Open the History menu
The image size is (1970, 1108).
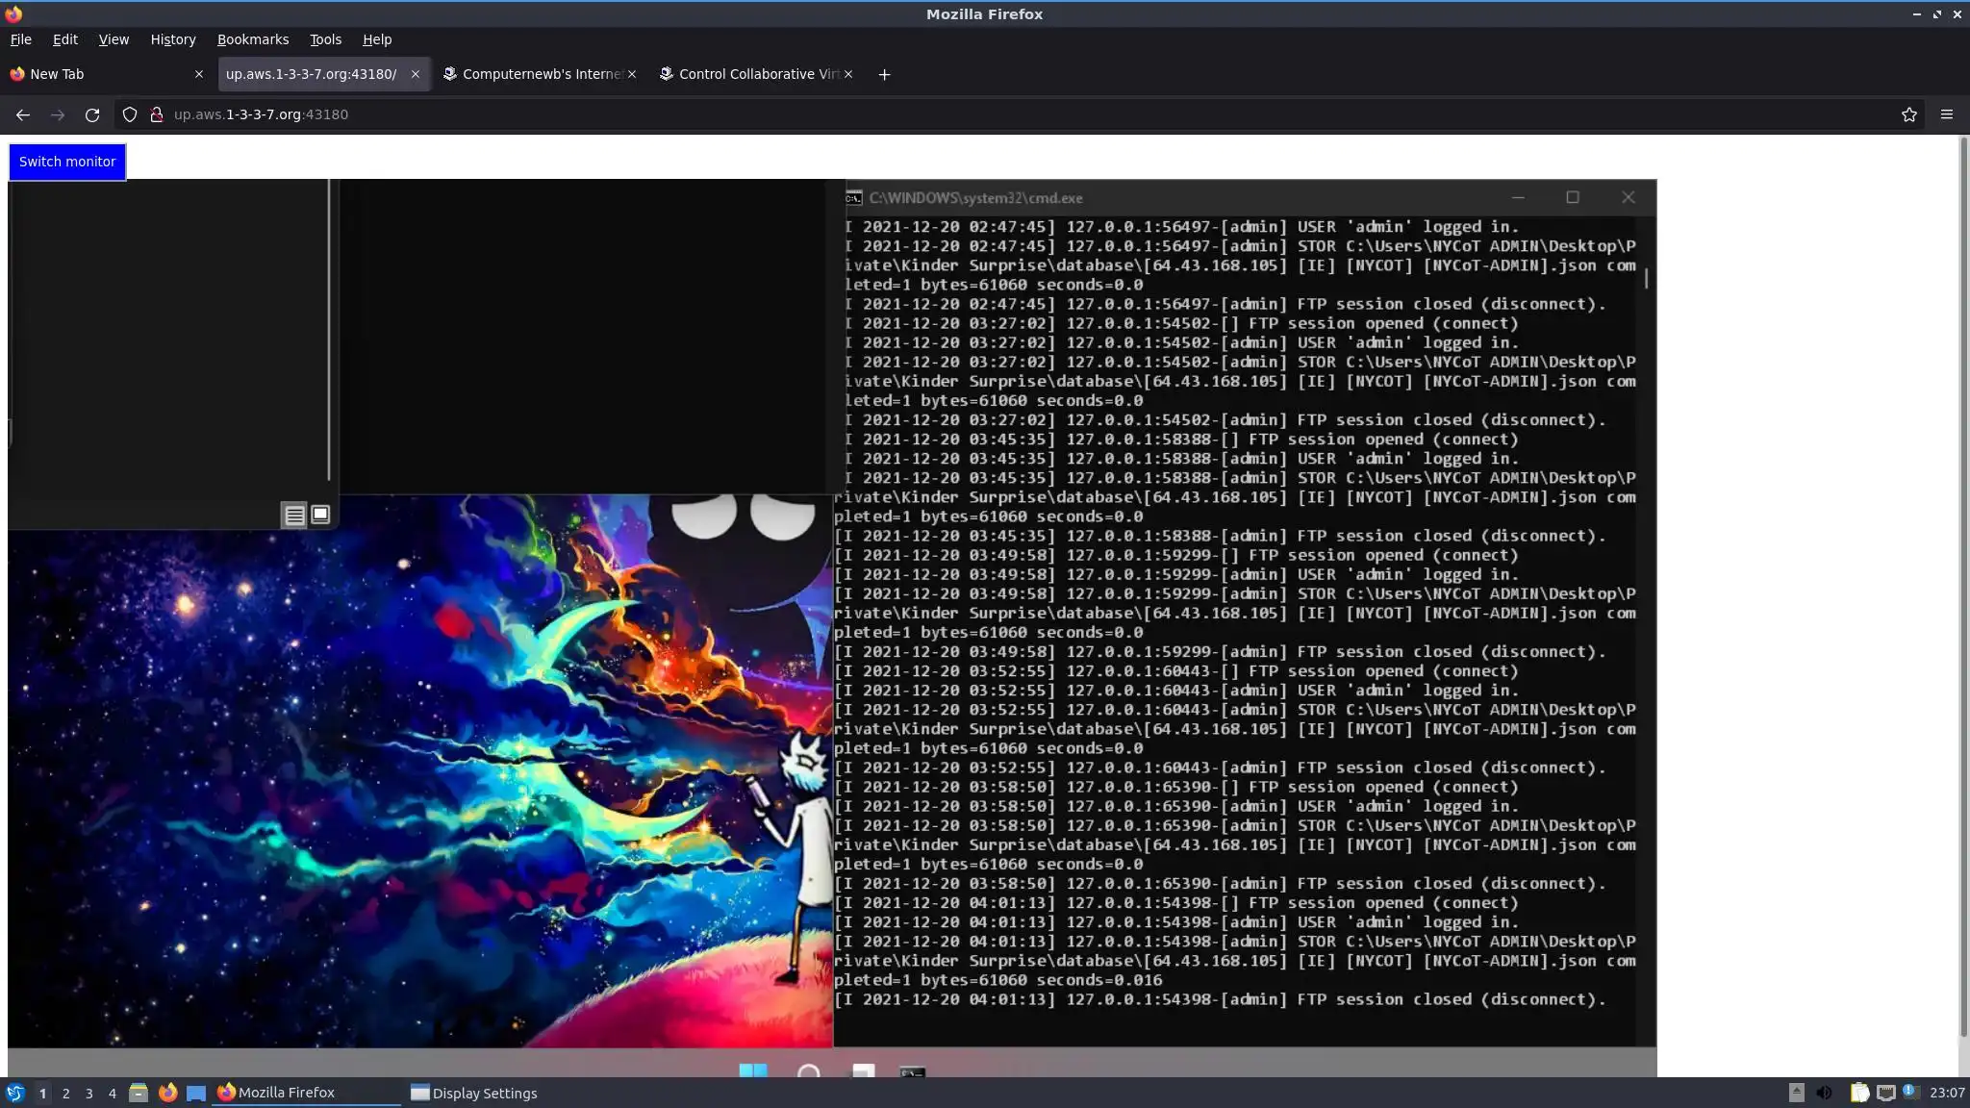click(172, 39)
